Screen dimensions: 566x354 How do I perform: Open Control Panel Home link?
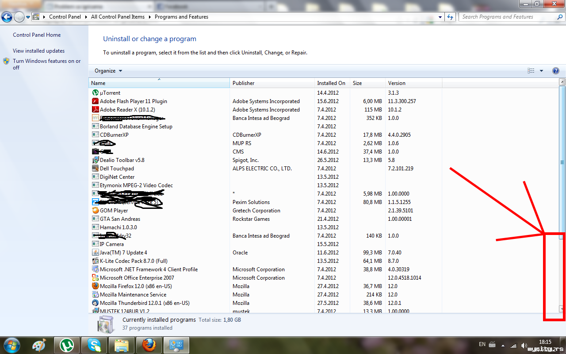point(37,35)
